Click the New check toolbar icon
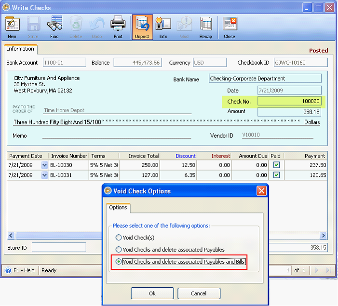The image size is (338, 306). click(12, 27)
